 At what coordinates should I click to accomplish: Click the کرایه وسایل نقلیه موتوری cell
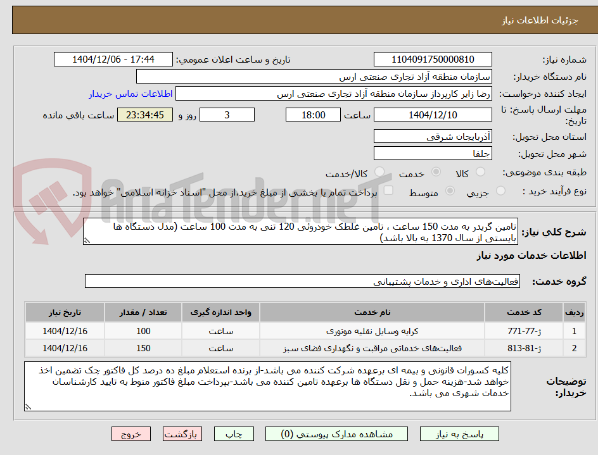point(372,331)
